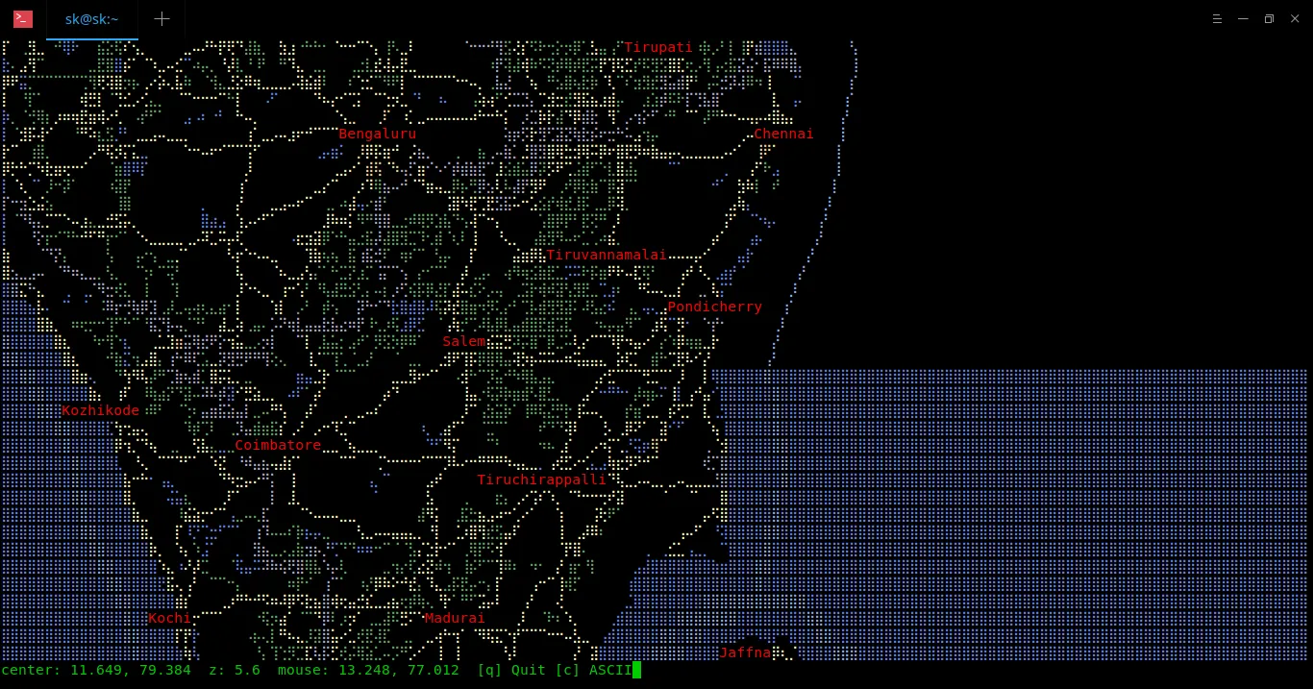Select Salem on the map
The width and height of the screenshot is (1313, 689).
463,342
